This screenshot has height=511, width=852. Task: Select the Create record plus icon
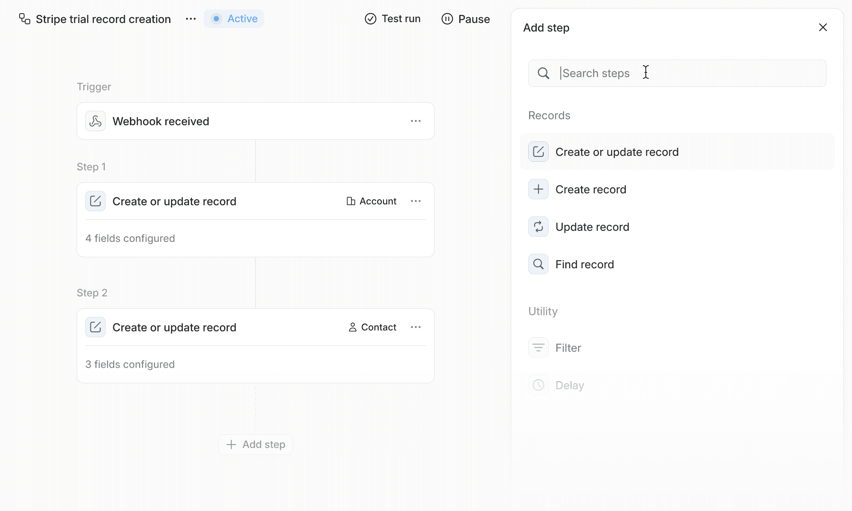538,189
